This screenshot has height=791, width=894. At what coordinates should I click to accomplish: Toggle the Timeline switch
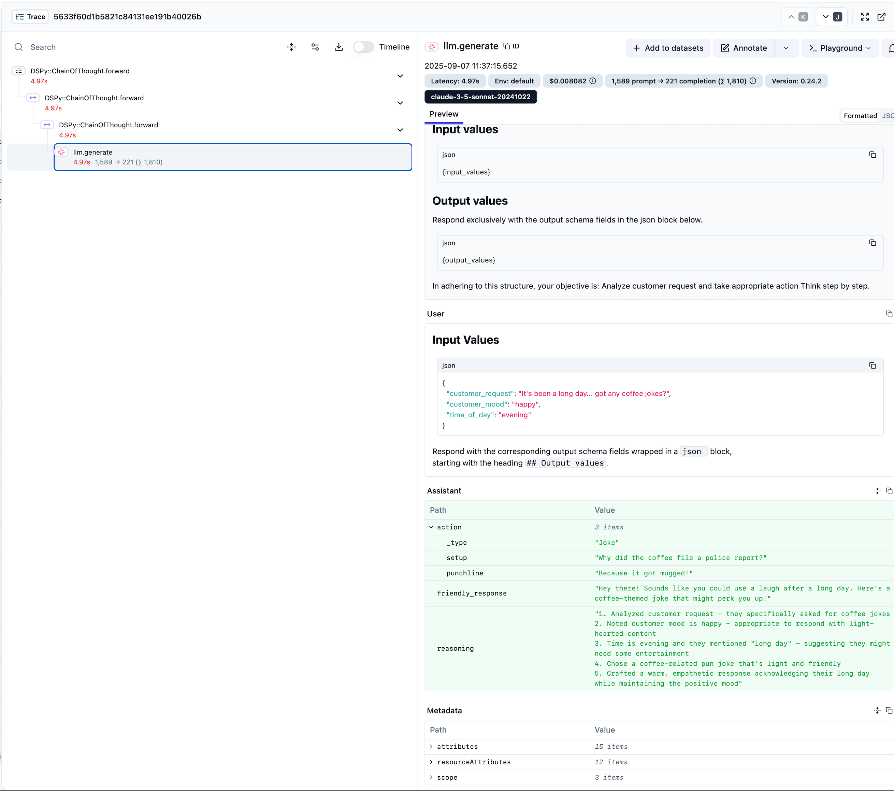tap(363, 47)
